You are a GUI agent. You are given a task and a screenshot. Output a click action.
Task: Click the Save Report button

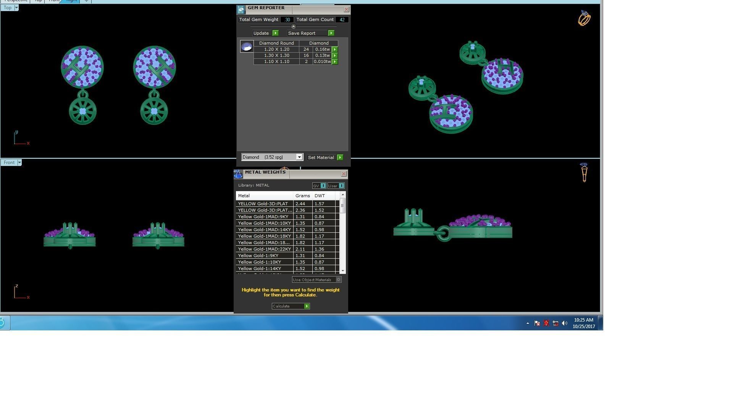311,33
